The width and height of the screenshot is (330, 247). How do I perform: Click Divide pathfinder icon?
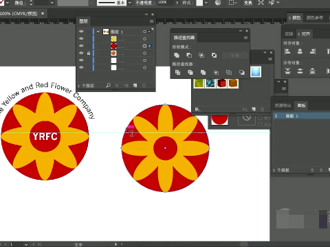click(x=177, y=73)
